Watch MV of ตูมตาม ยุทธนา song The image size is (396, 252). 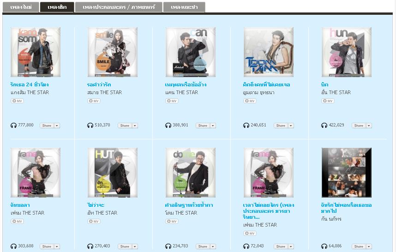point(250,101)
